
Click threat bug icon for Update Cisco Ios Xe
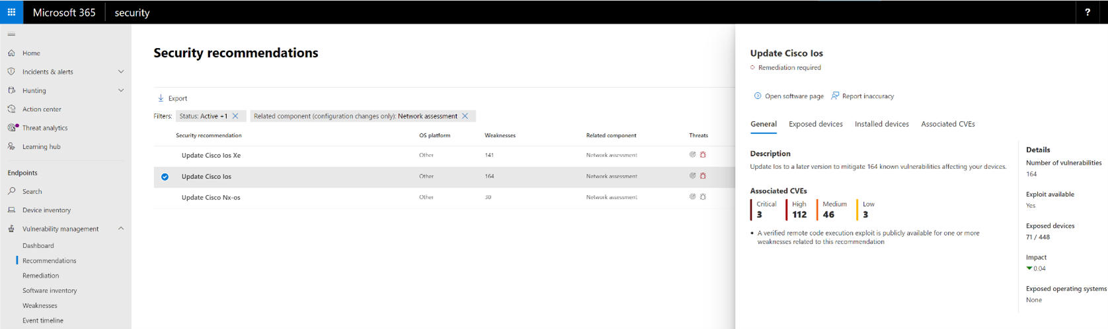click(703, 155)
